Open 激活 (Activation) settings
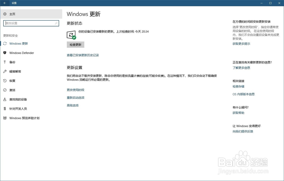Viewport: 284px width, 181px height. pos(12,90)
